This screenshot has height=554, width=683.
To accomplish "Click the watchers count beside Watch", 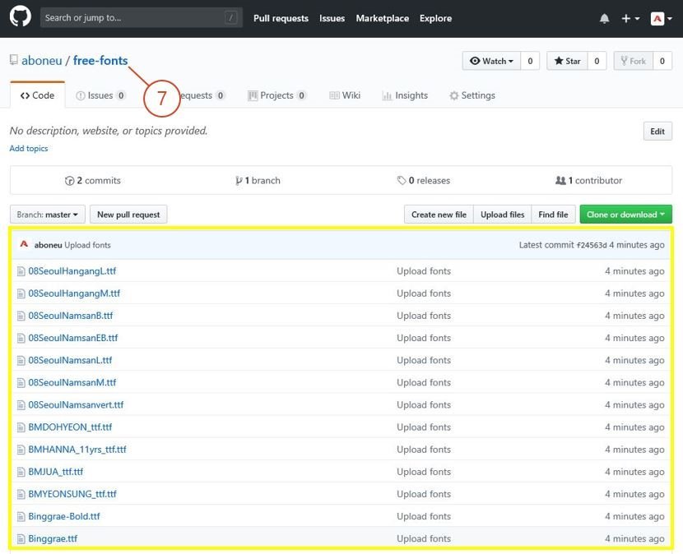I will [x=530, y=61].
